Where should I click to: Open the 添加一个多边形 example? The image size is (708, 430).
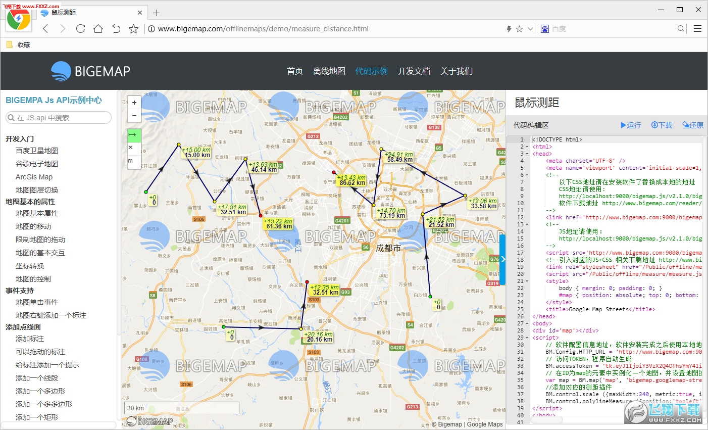(x=40, y=391)
